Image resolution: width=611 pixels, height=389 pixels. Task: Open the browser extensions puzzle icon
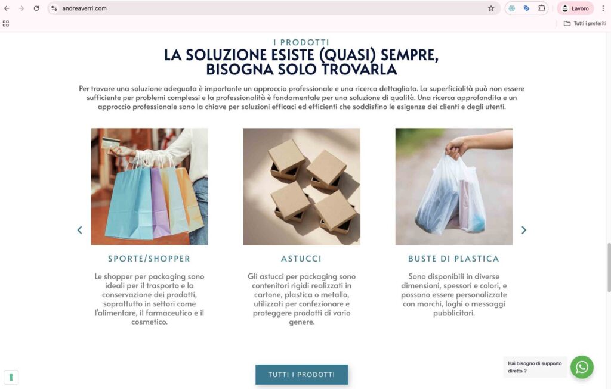coord(541,8)
